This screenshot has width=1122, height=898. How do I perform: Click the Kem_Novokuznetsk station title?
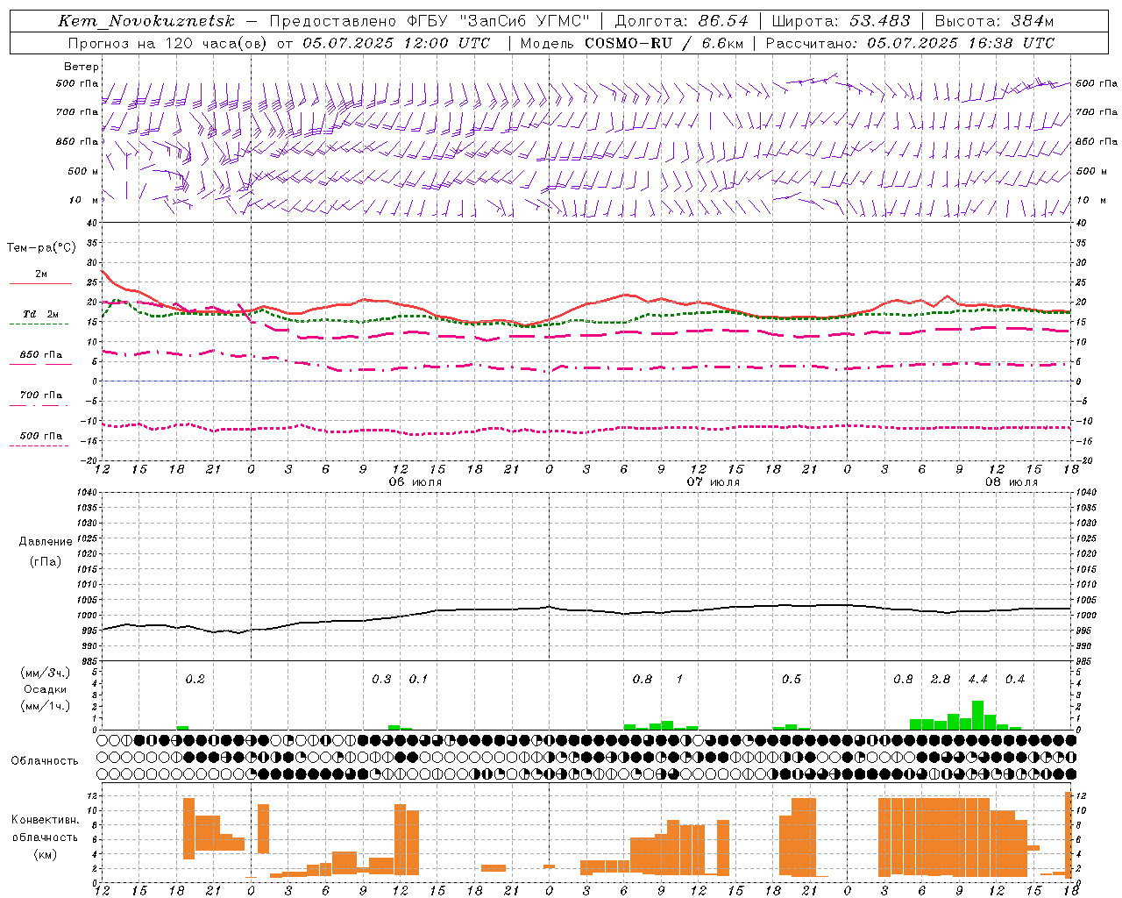[146, 21]
